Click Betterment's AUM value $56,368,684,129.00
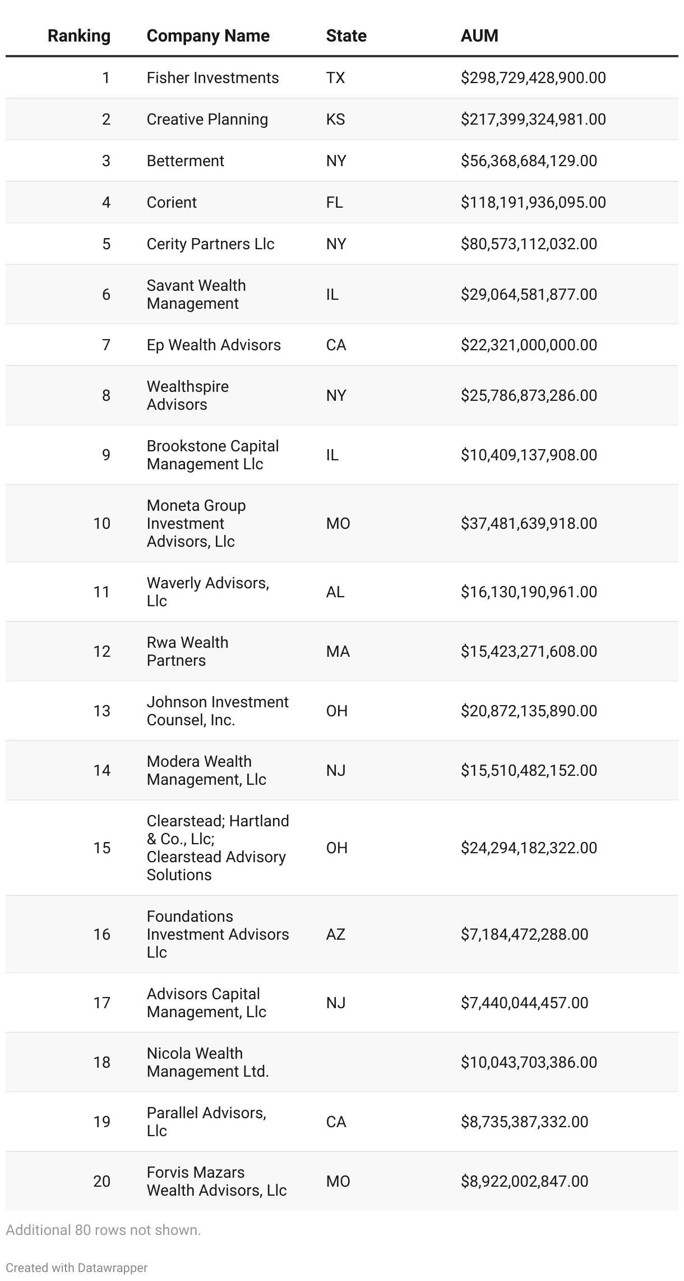Viewport: 684px width, 1281px height. coord(529,161)
